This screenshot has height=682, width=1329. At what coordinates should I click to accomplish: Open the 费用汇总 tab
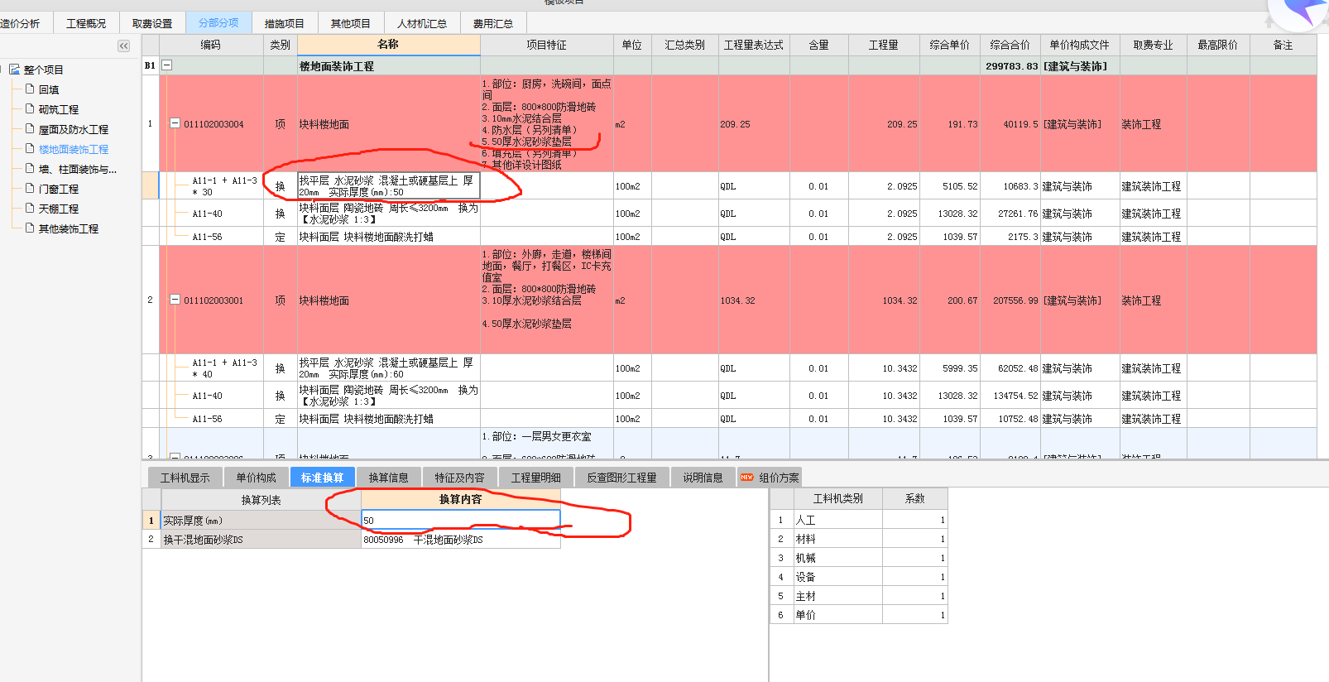(x=493, y=23)
